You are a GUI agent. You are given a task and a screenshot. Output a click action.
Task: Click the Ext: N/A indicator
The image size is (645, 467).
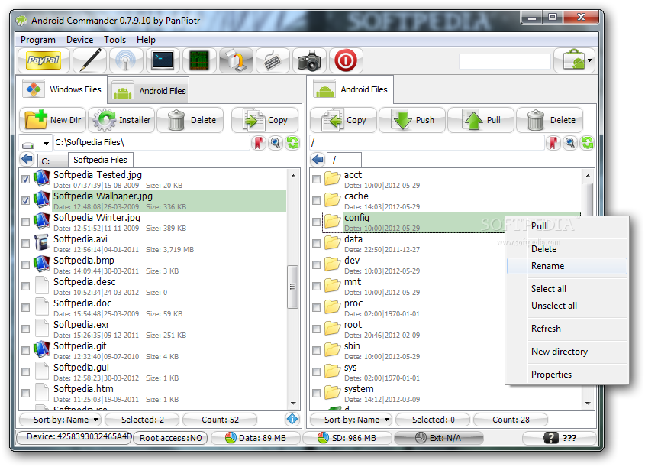[438, 438]
